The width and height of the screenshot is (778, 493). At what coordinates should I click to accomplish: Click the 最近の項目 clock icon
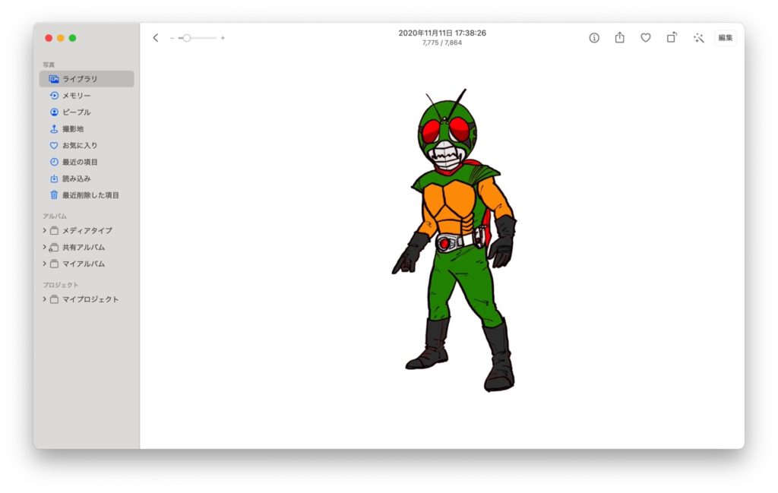click(x=54, y=163)
